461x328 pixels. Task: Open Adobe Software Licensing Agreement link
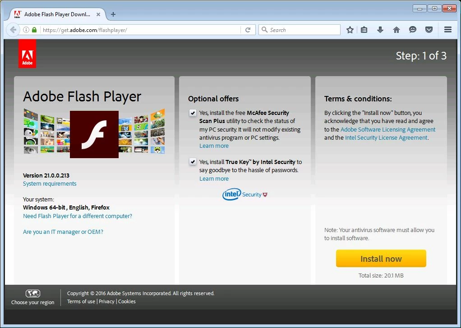click(388, 129)
